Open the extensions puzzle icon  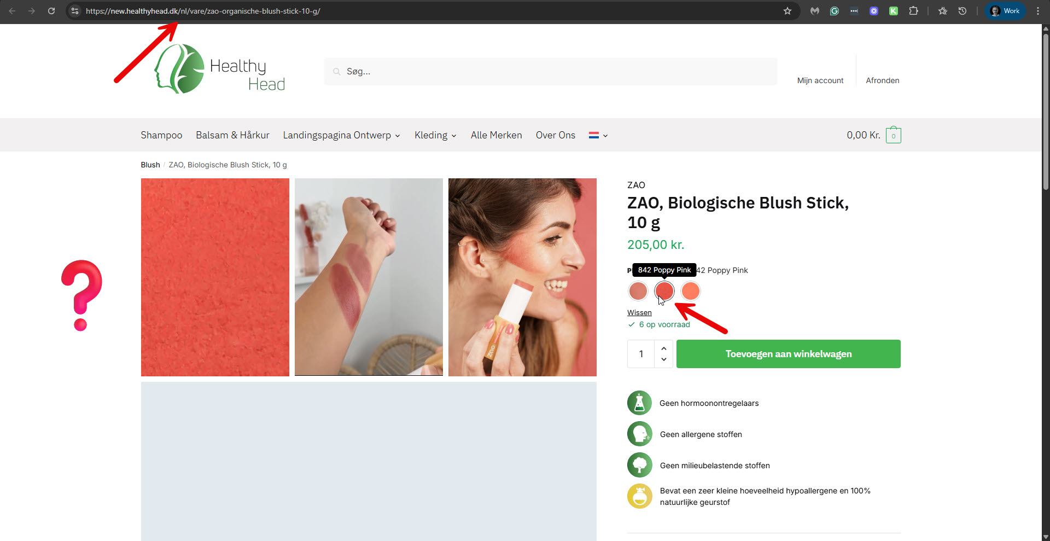tap(913, 11)
